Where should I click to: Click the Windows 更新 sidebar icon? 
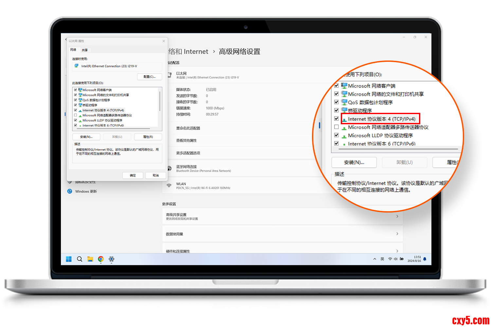coord(69,191)
